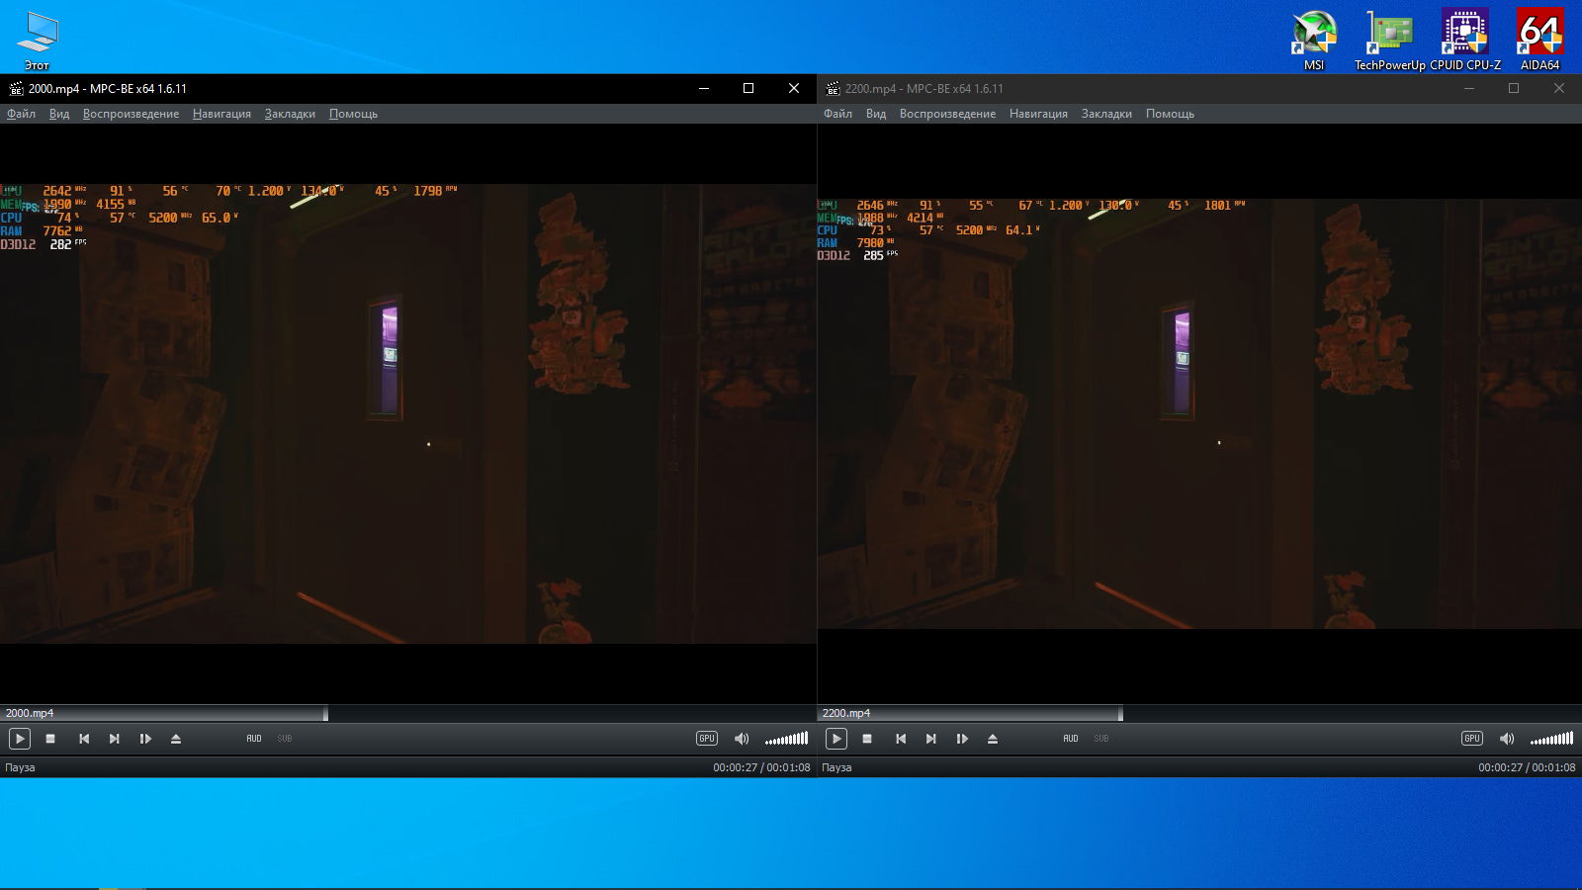Select the CPUID CPU-Z desktop shortcut
Viewport: 1582px width, 890px height.
point(1465,40)
